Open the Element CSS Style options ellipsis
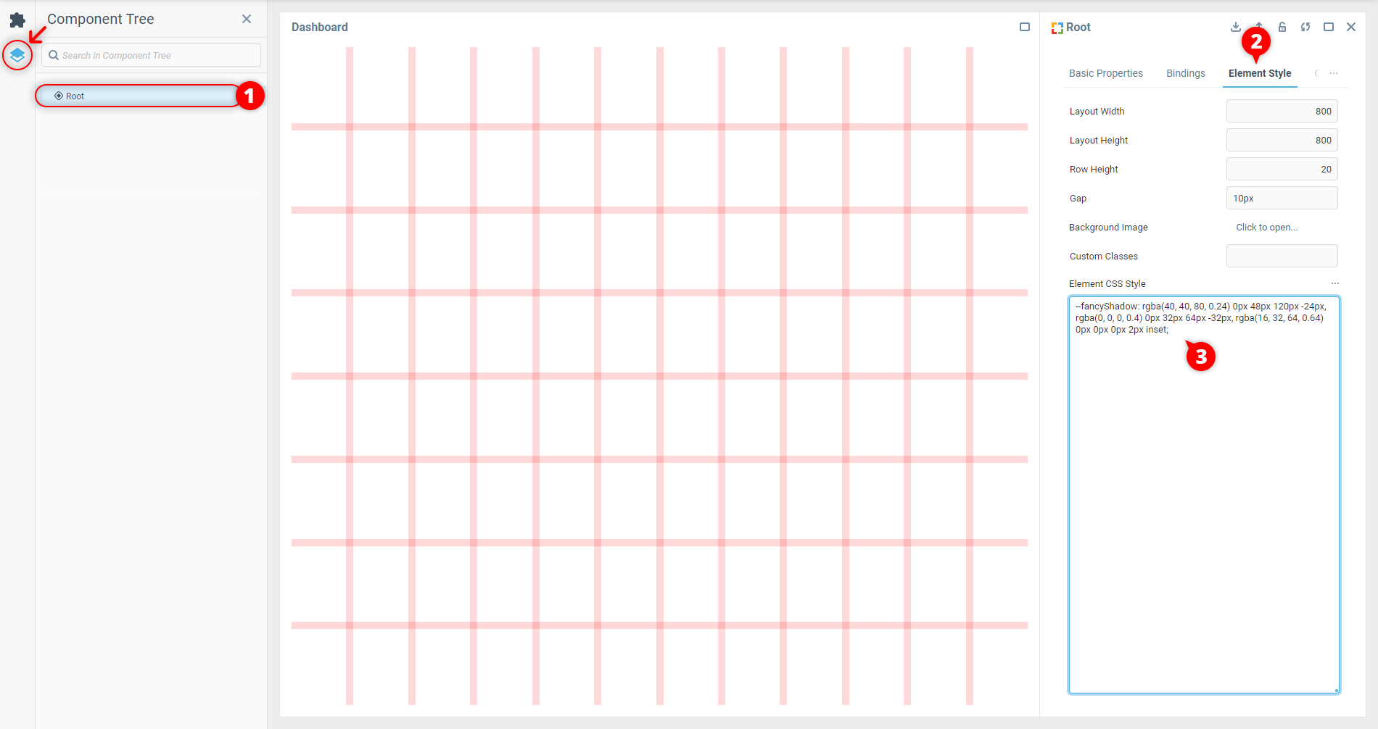 point(1335,283)
